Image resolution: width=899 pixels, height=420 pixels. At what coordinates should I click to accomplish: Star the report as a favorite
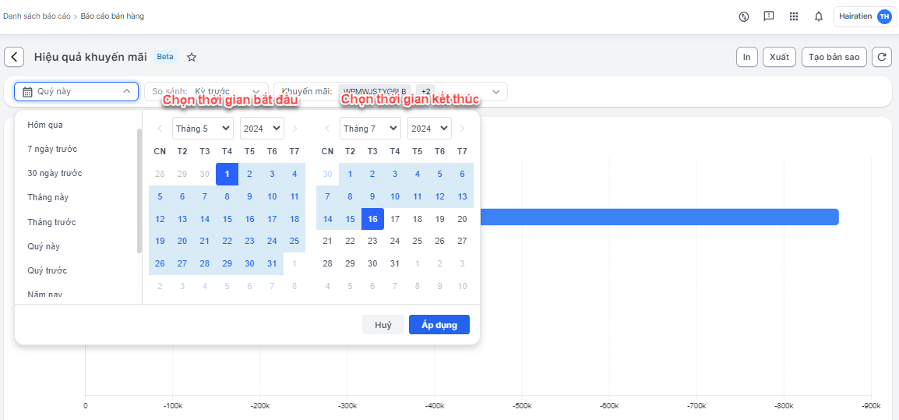192,57
